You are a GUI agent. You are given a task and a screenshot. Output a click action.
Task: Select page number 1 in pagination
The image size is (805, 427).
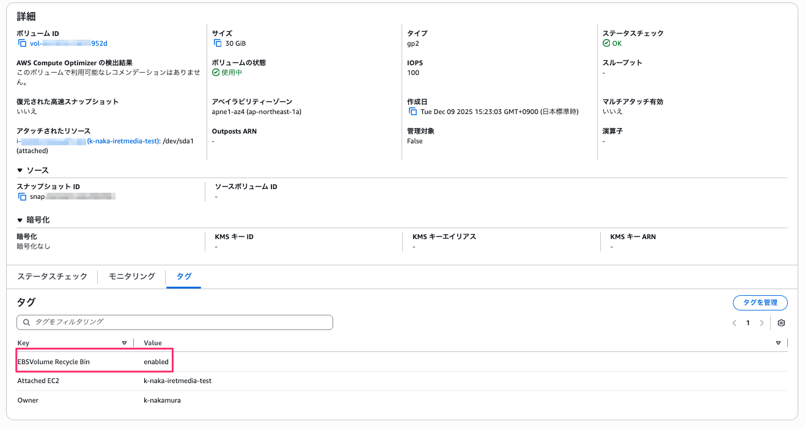[x=748, y=323]
